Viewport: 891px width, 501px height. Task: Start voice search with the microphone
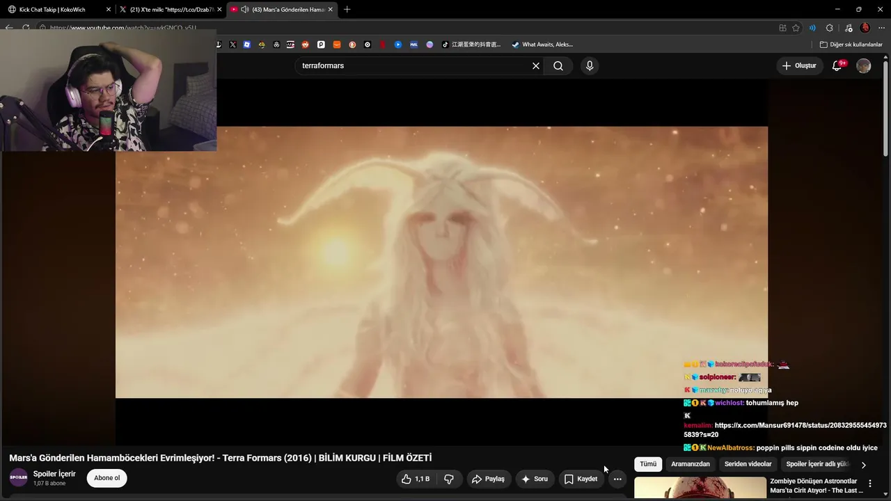590,66
